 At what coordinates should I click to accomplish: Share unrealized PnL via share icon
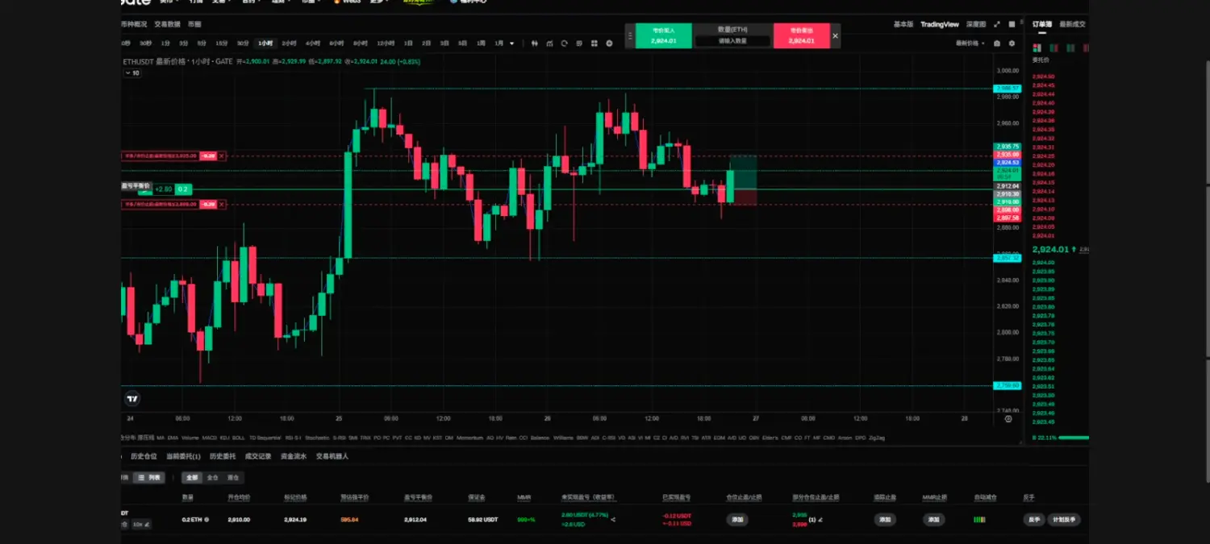point(613,520)
